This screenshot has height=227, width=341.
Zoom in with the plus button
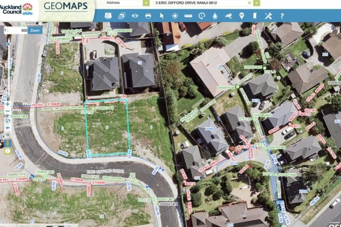7,104
